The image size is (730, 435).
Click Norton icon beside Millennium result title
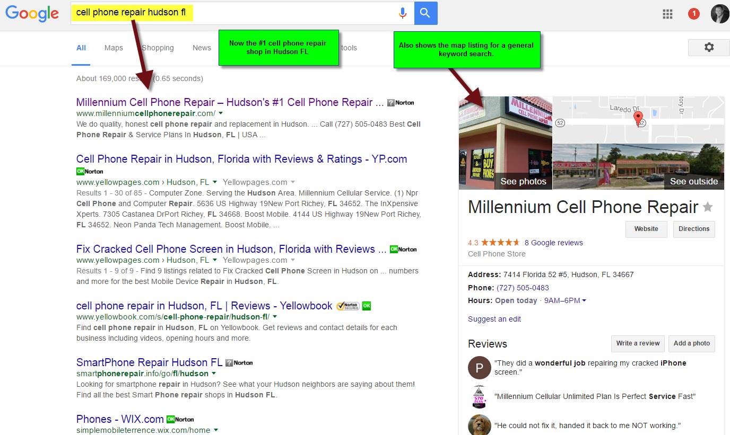(401, 103)
